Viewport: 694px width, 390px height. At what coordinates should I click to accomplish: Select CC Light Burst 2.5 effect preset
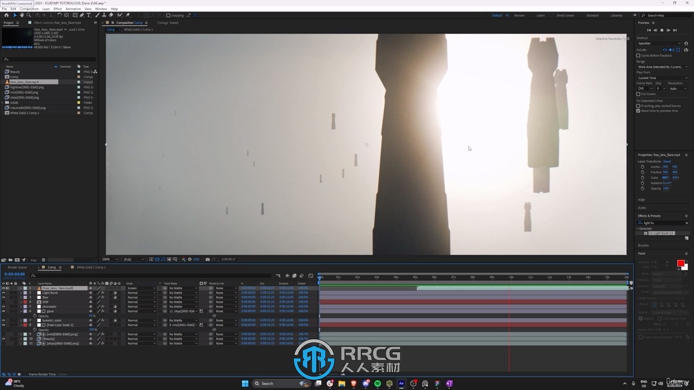[661, 233]
